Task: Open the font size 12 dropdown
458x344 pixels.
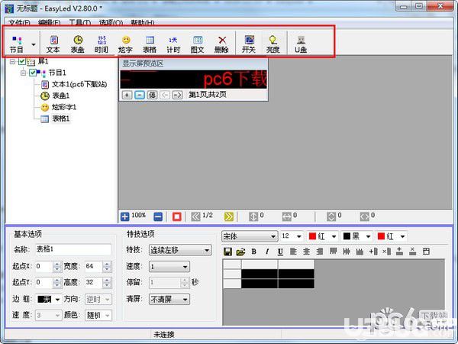Action: pyautogui.click(x=298, y=236)
